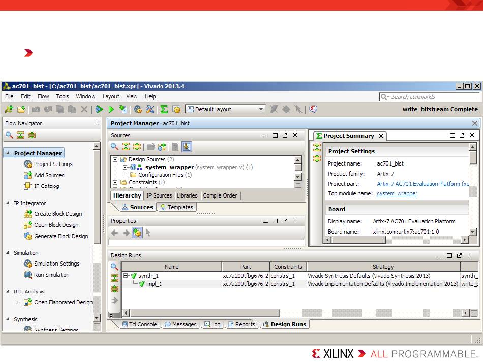The height and width of the screenshot is (362, 483).
Task: Run Synthesis from the main toolbar
Action: click(99, 109)
